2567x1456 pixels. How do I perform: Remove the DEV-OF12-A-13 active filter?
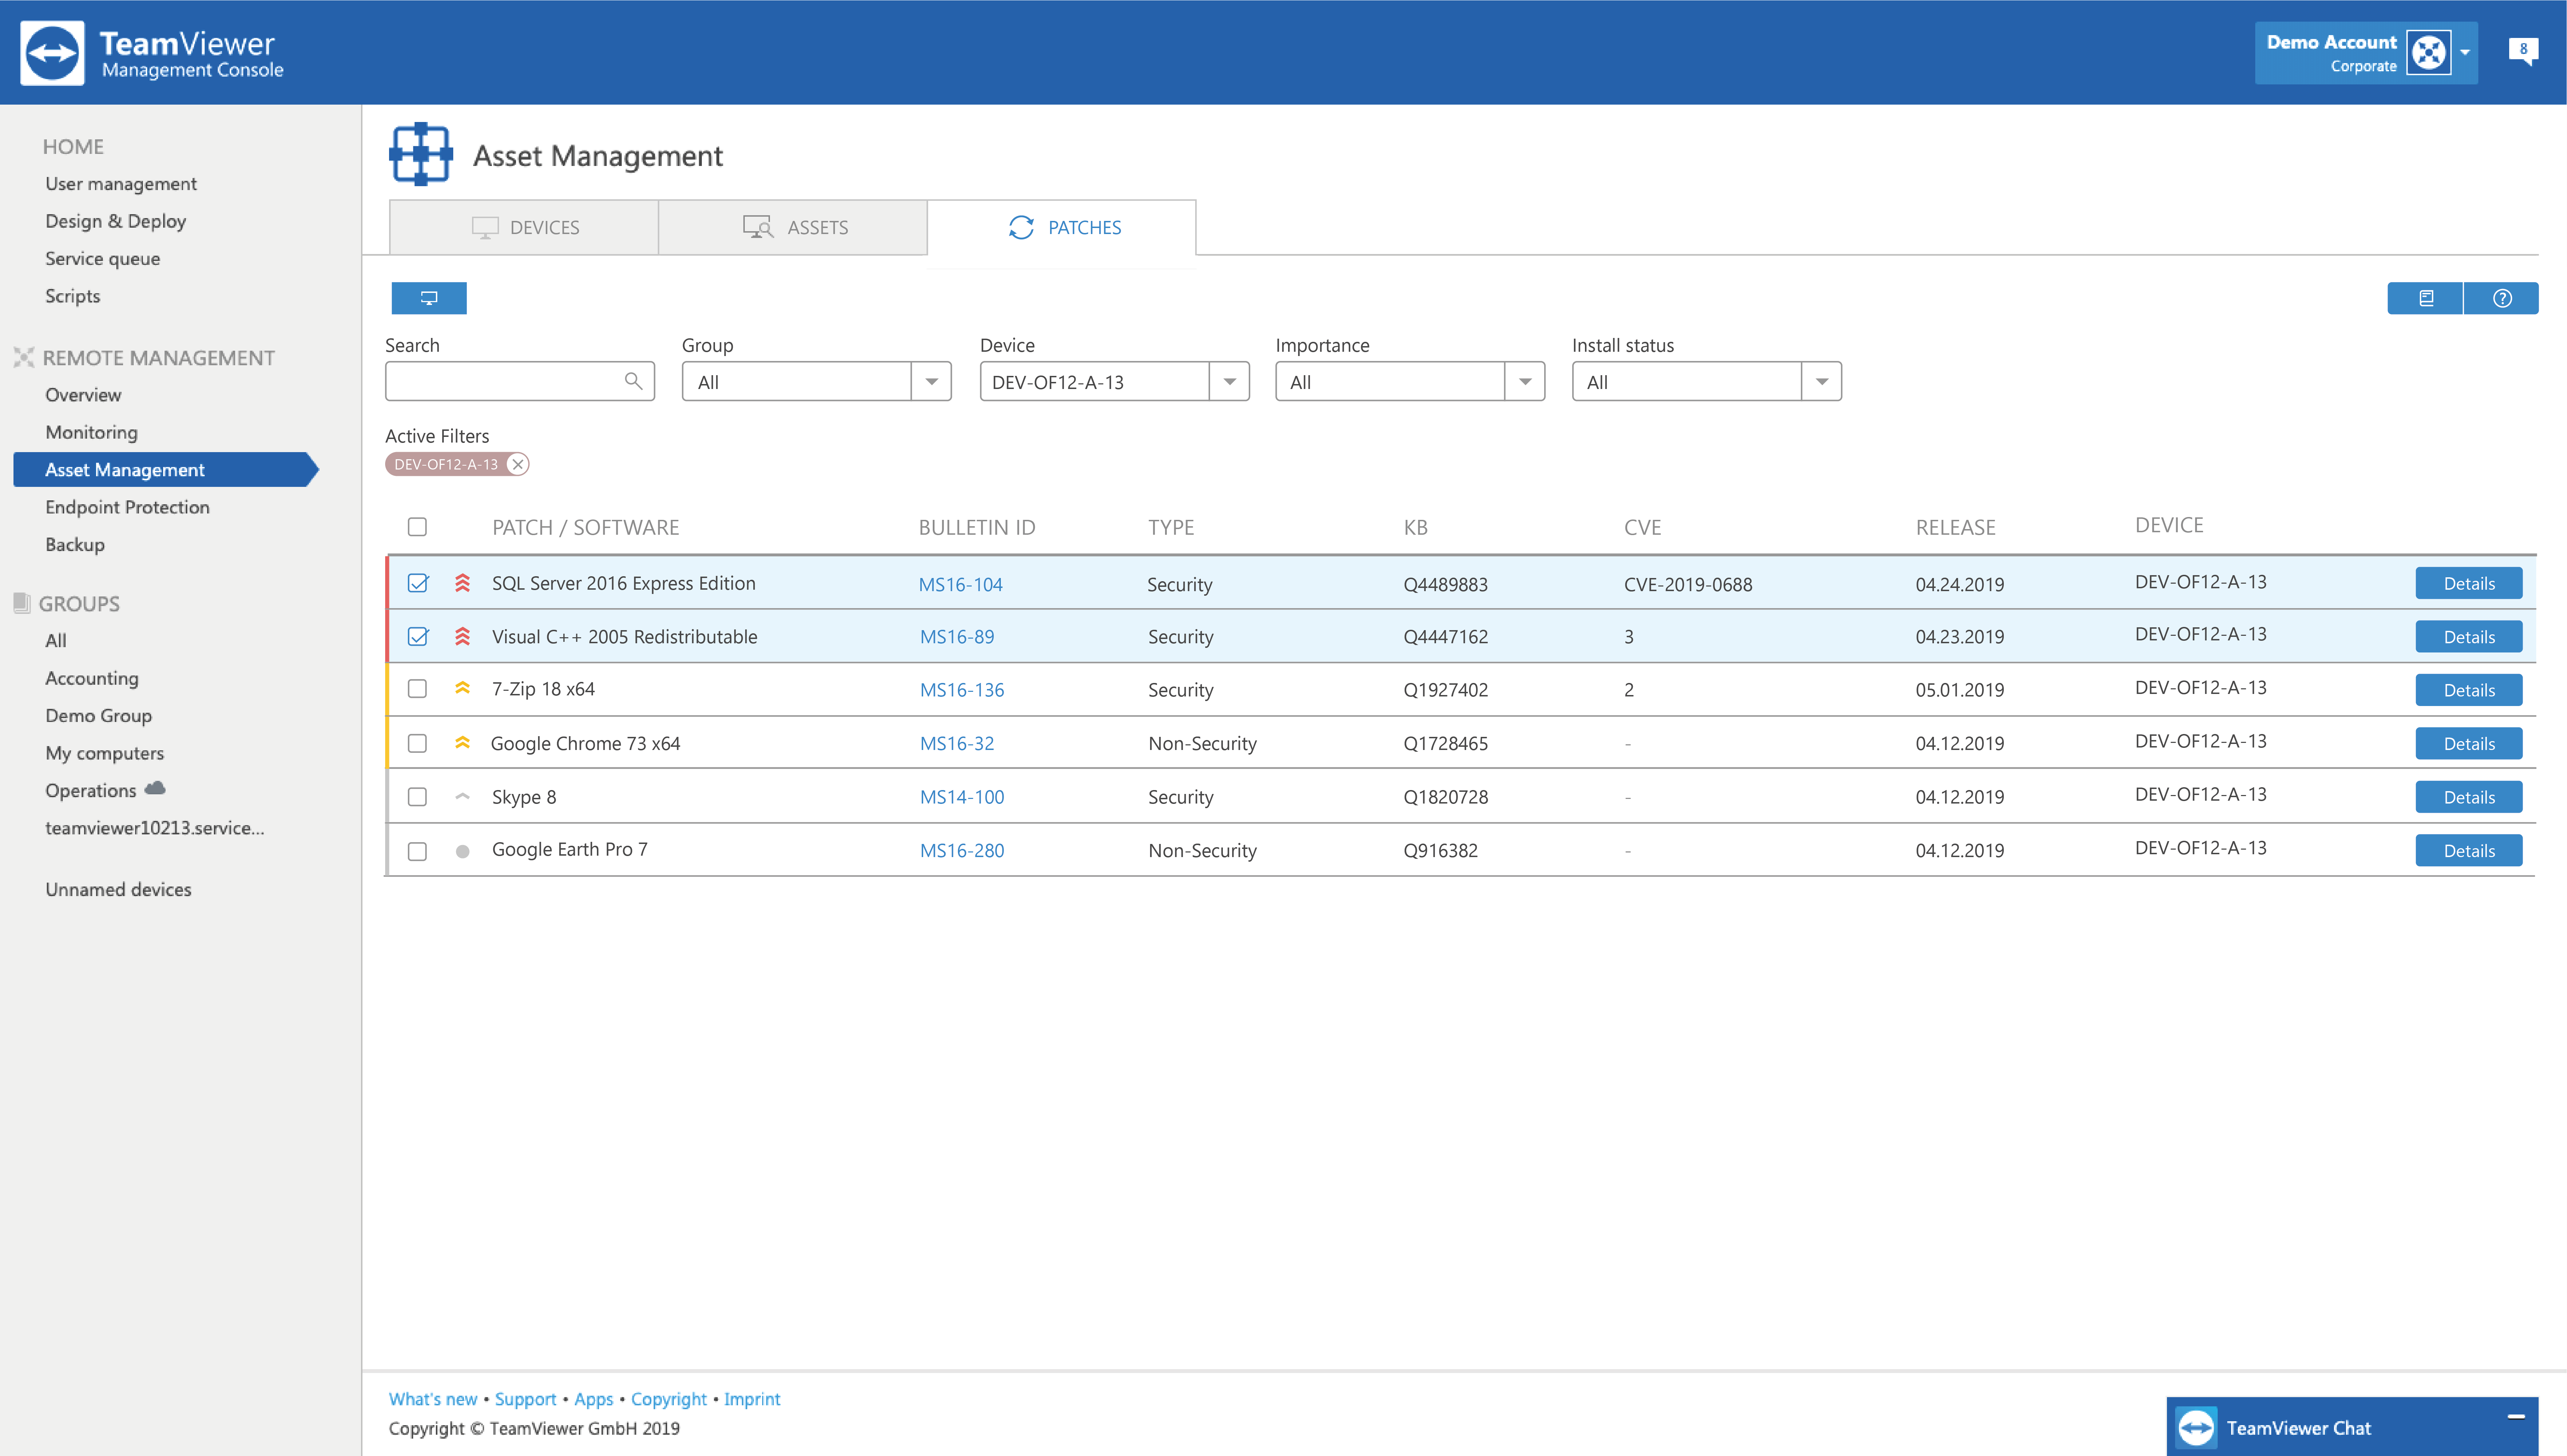(518, 464)
